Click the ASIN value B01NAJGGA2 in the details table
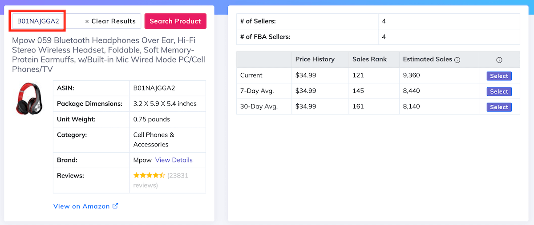Screen dimensions: 534x225 [154, 88]
